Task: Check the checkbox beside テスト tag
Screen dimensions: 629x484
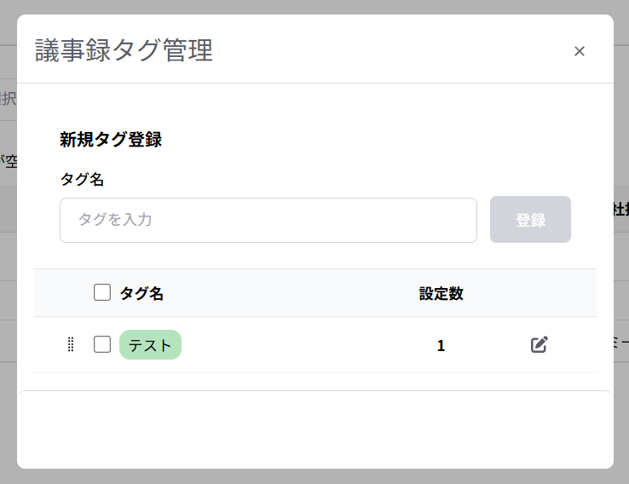Action: click(x=102, y=344)
